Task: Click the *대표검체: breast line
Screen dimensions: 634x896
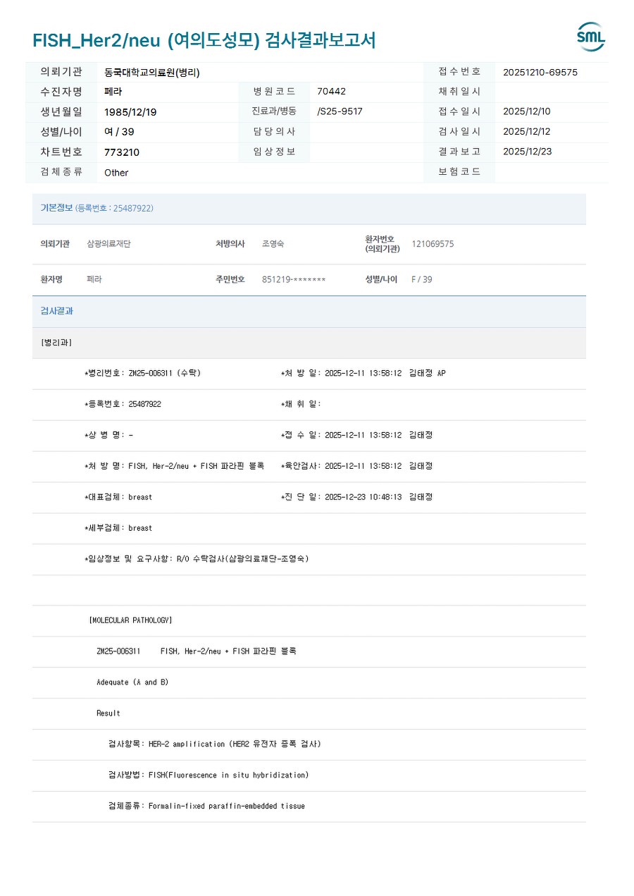Action: coord(118,498)
